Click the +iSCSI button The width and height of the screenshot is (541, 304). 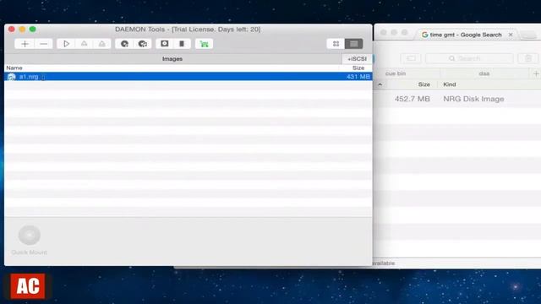357,59
